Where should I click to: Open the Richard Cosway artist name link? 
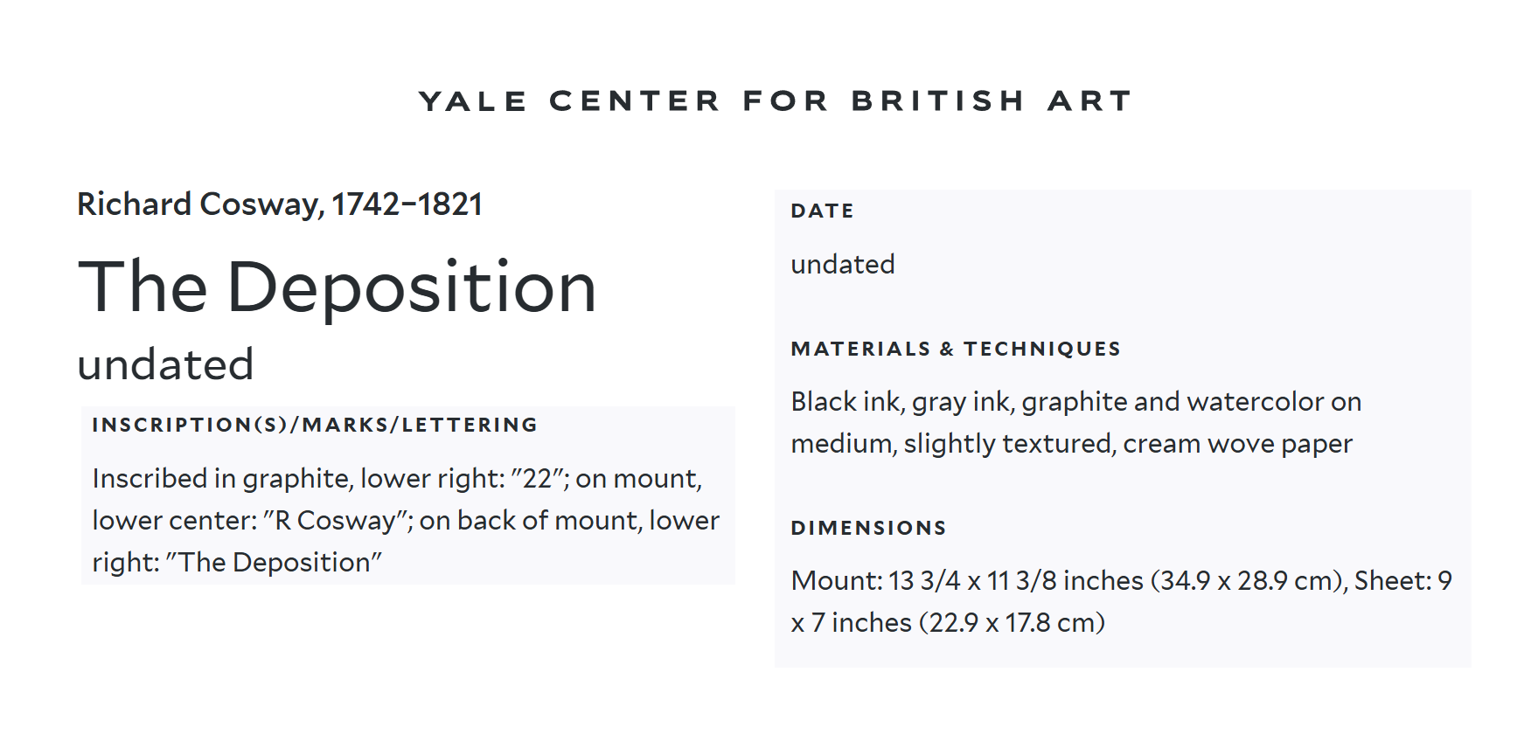199,204
